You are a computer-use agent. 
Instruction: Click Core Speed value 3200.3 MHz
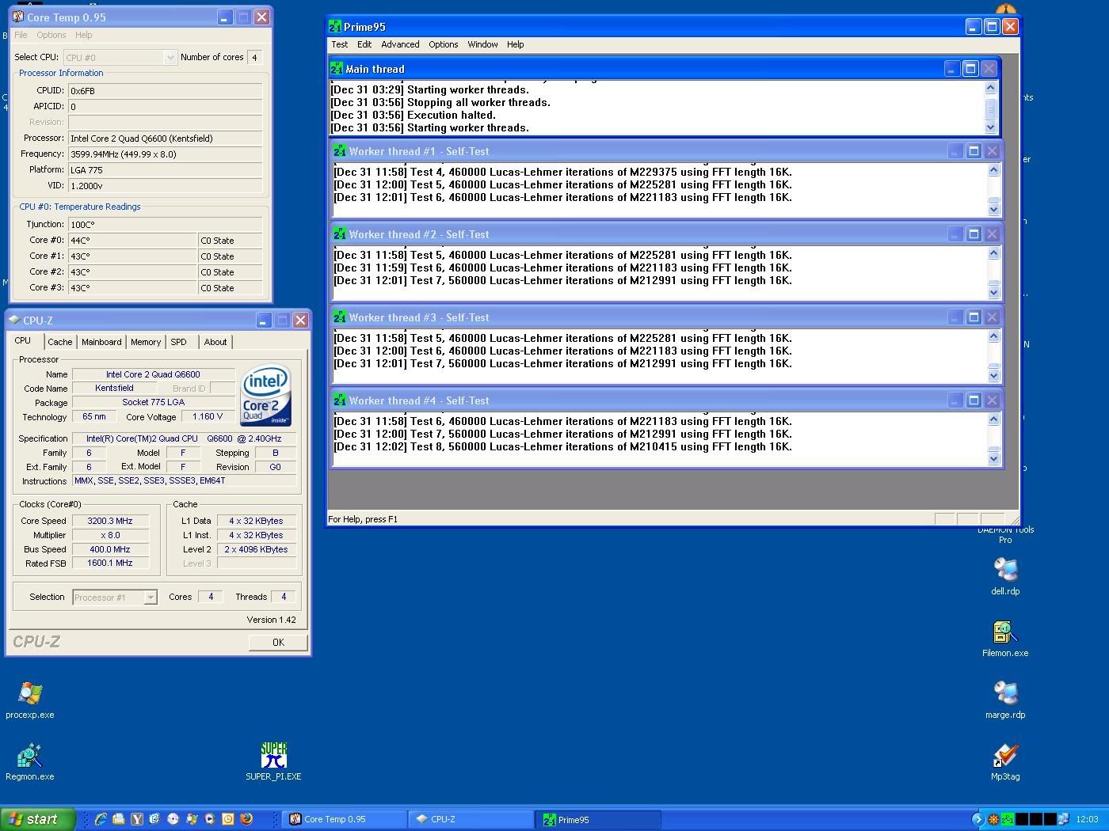[110, 521]
